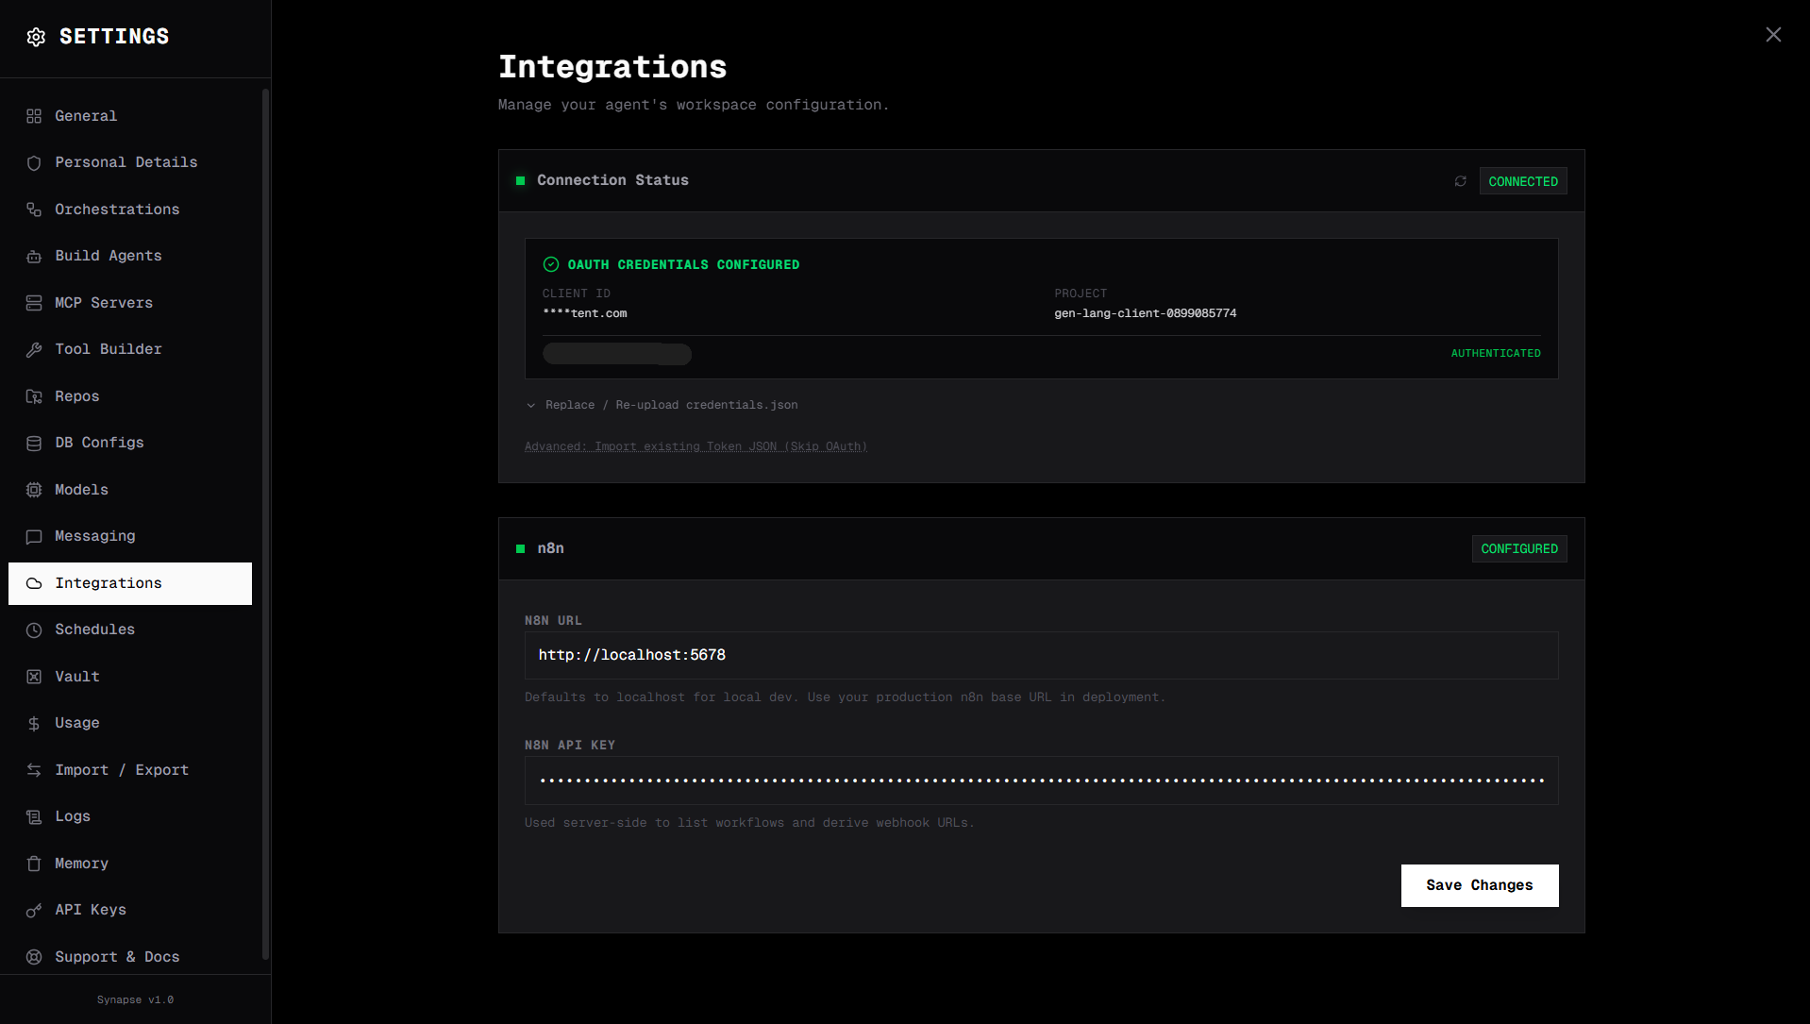
Task: Click the MCP Servers server icon
Action: 34,303
